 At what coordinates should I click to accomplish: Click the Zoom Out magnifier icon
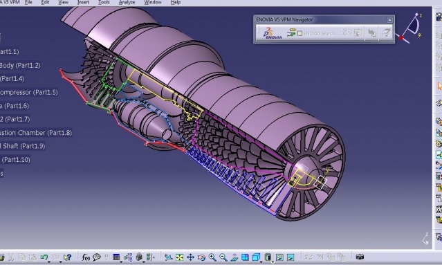tap(223, 257)
